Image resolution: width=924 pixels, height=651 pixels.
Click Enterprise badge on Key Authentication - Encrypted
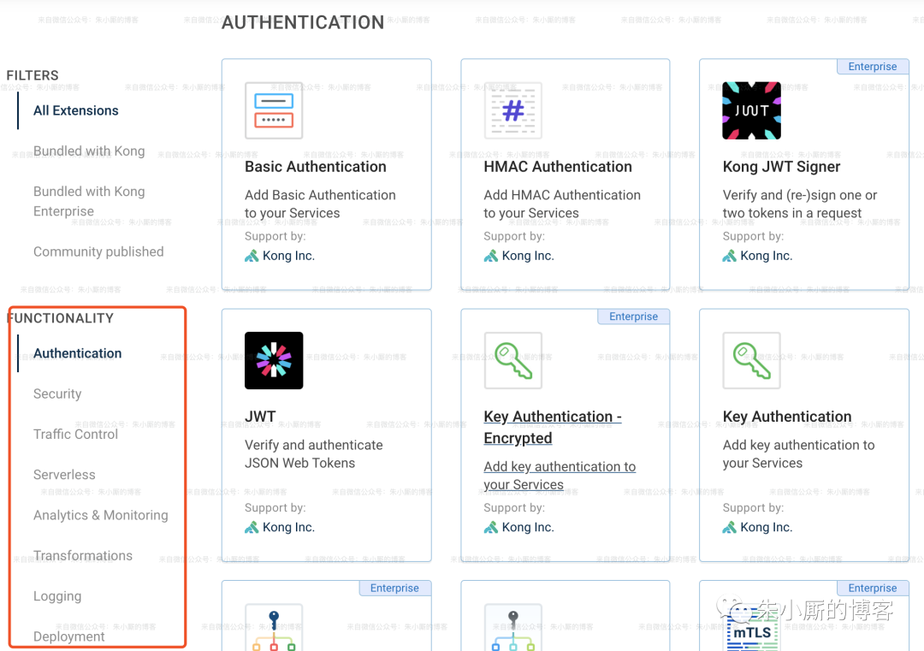(x=633, y=317)
